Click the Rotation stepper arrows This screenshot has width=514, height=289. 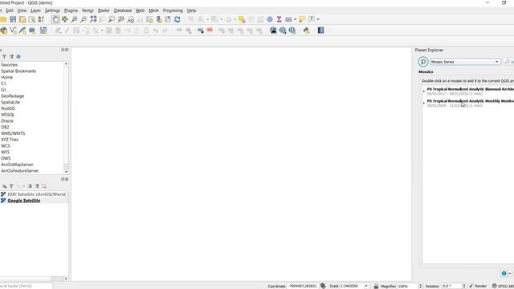[x=463, y=286]
